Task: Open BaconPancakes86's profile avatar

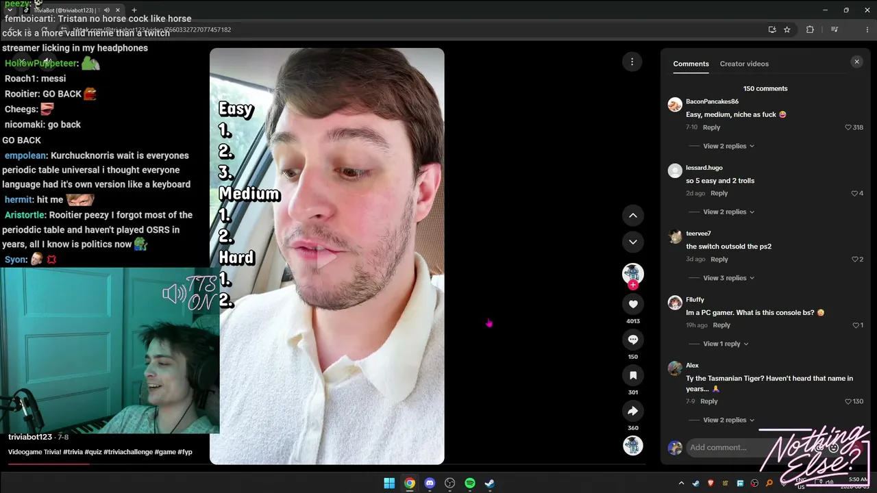Action: pos(675,104)
